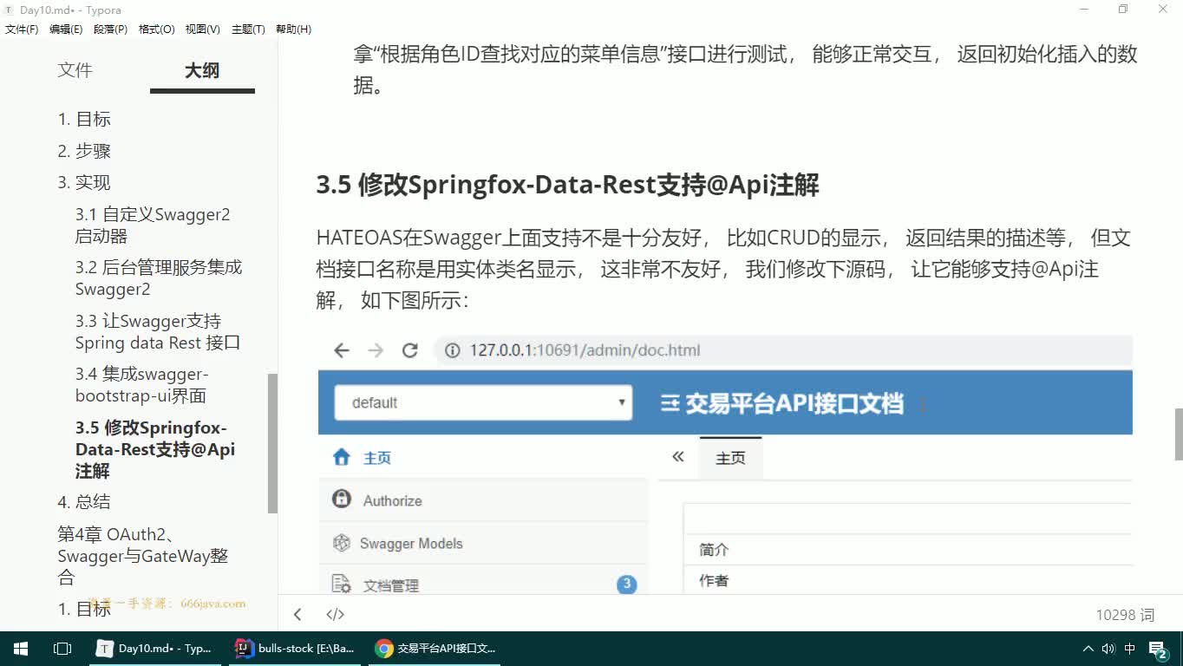Toggle the 中 input method indicator

(x=1130, y=648)
